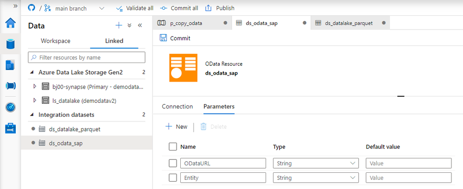Open the Integrate hub icon
The height and width of the screenshot is (189, 463).
(10, 86)
